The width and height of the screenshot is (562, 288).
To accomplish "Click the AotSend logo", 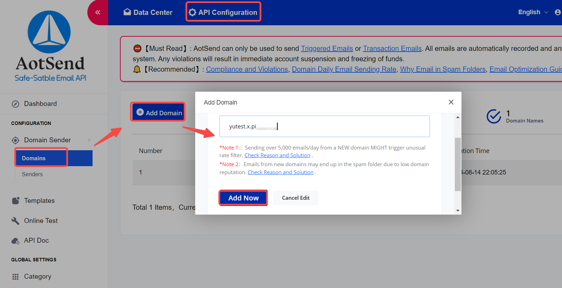I will click(x=50, y=47).
